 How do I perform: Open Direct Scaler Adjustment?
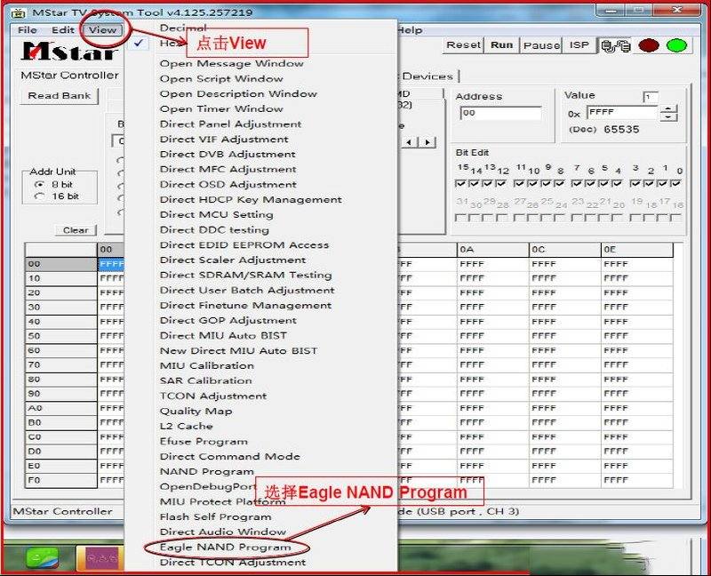pos(233,260)
